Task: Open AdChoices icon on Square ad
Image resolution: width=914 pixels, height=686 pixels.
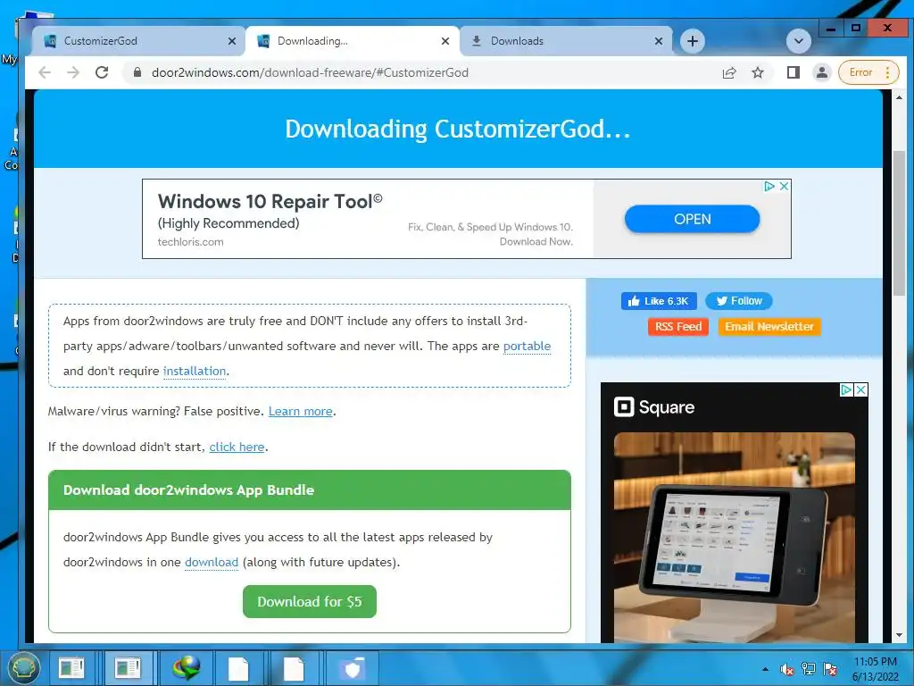Action: [846, 389]
